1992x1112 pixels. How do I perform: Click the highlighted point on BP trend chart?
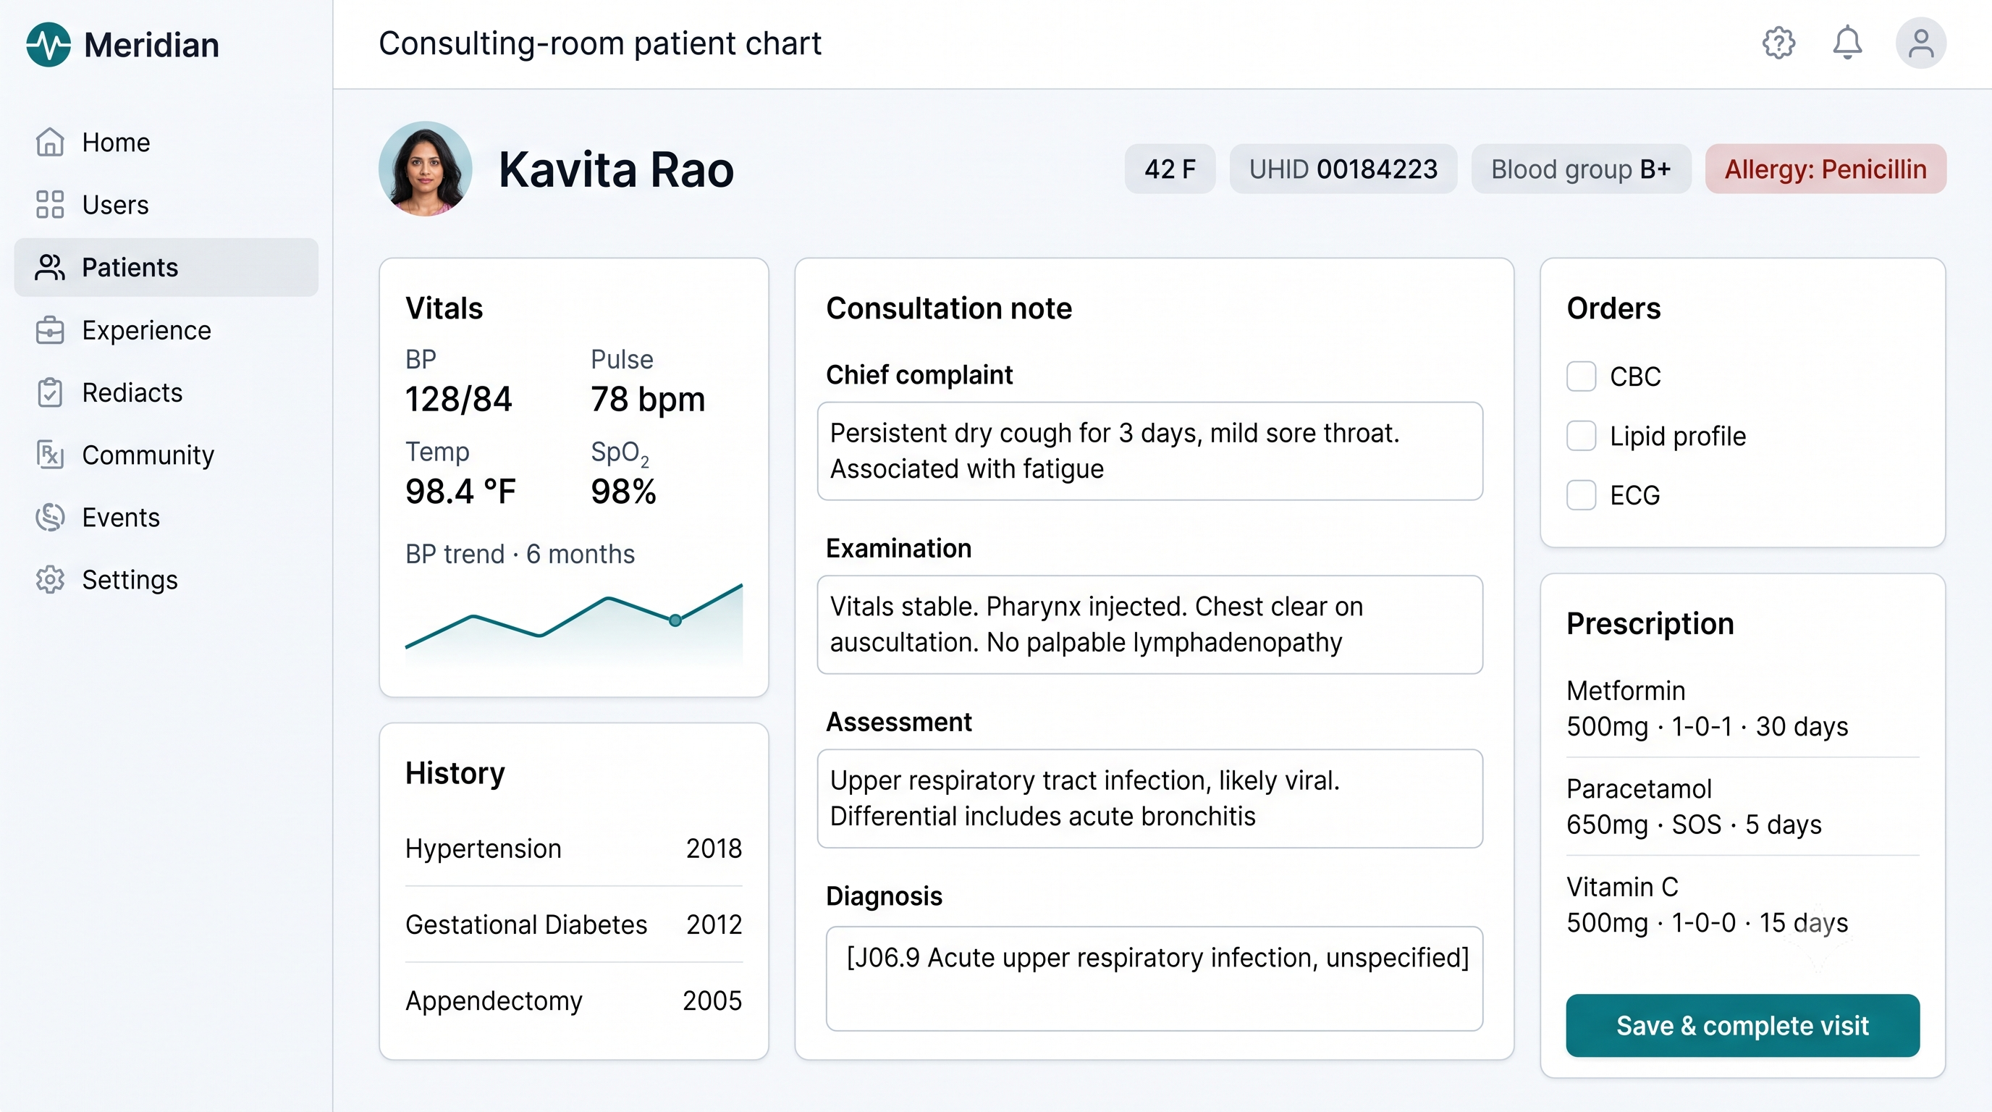coord(675,620)
